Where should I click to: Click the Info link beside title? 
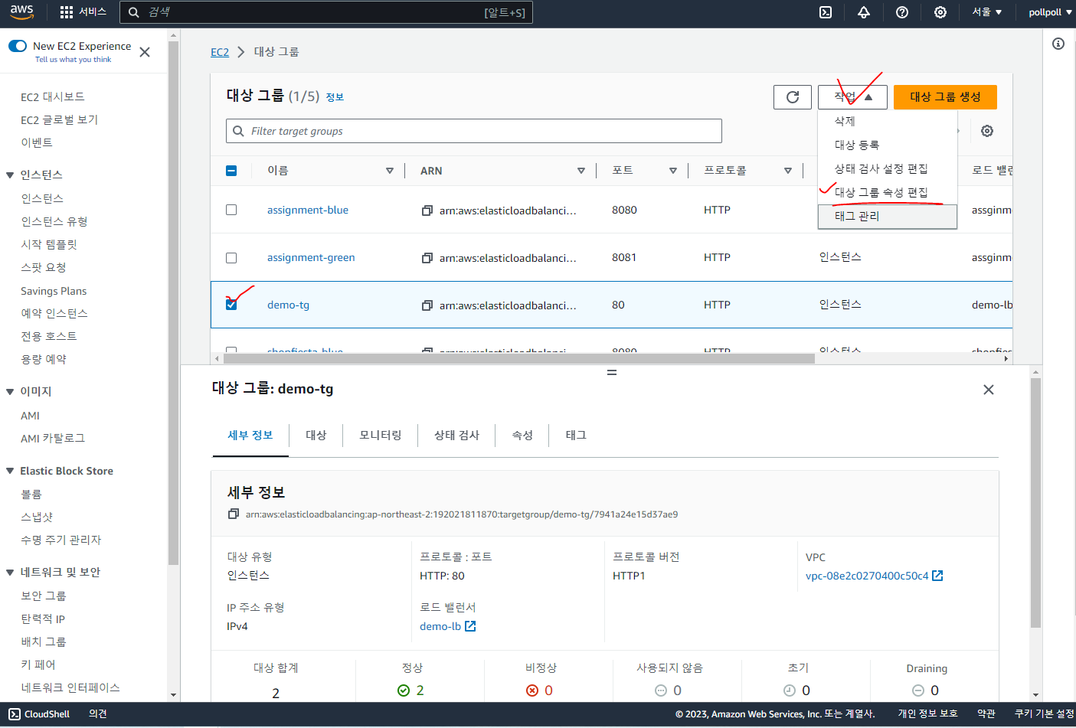335,97
